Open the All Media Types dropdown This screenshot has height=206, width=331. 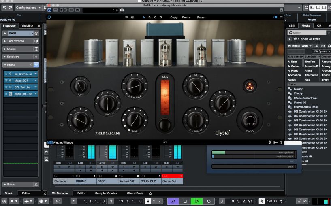(x=300, y=46)
